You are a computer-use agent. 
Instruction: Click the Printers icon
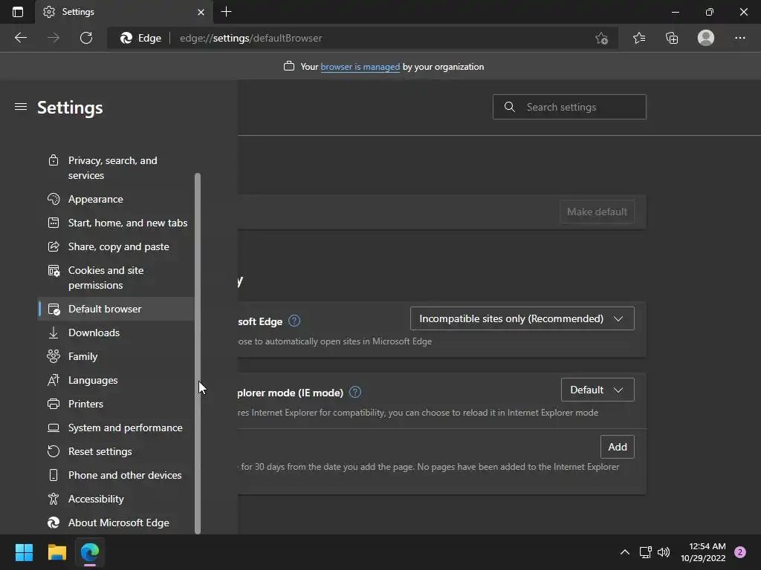(54, 404)
